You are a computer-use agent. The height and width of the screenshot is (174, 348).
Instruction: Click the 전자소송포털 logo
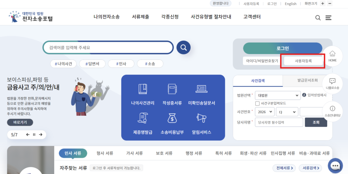click(x=31, y=17)
